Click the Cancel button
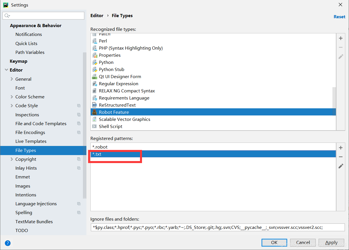This screenshot has width=349, height=250. point(303,243)
